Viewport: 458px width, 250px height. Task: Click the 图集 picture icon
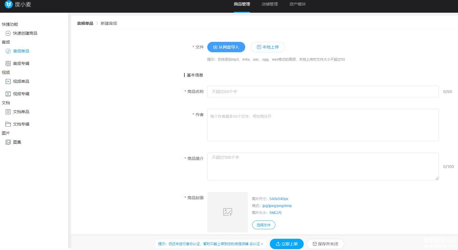pos(8,142)
